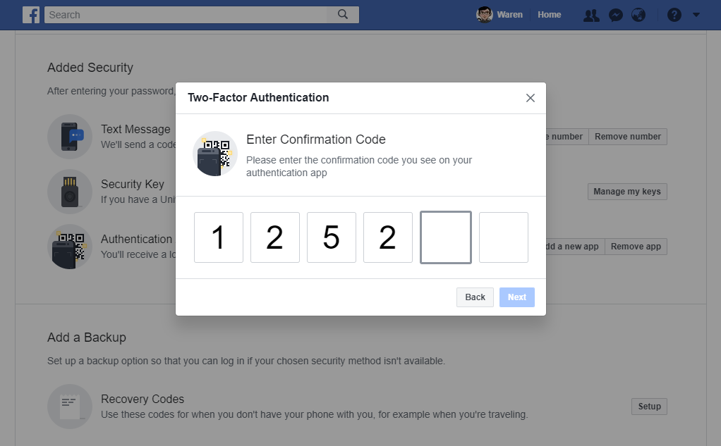Select Home in the top bar
Image resolution: width=721 pixels, height=446 pixels.
point(549,14)
